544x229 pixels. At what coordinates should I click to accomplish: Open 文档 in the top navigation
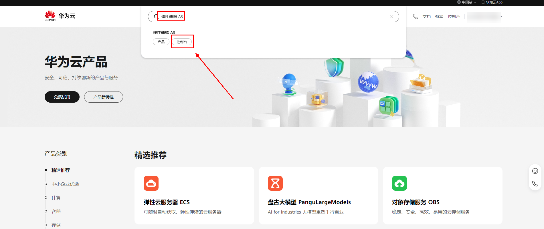click(427, 17)
